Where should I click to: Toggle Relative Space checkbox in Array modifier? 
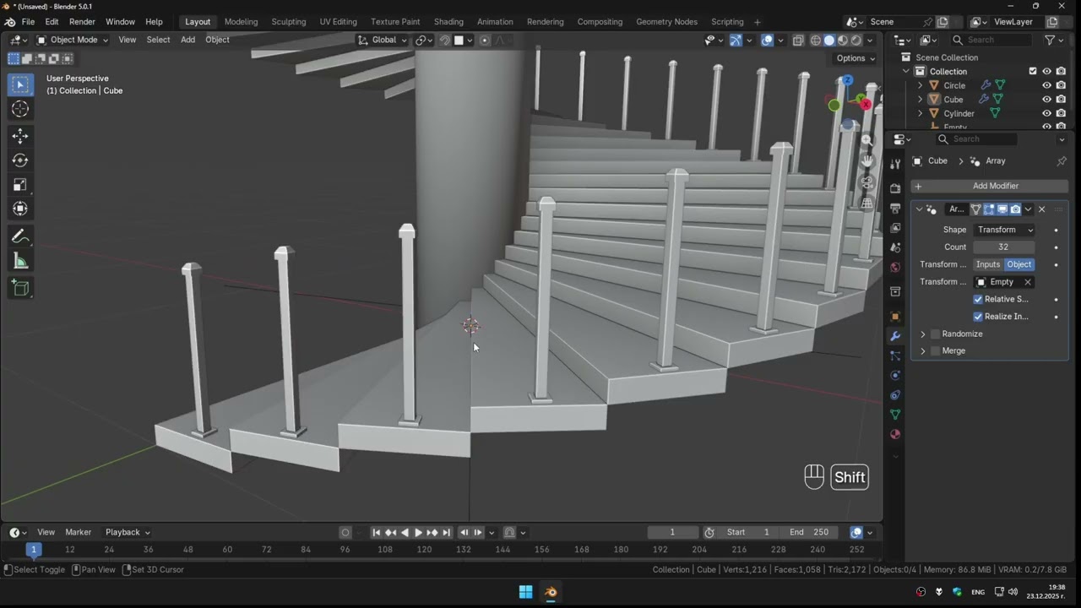[978, 299]
